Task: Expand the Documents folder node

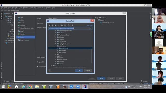Action: 56,42
